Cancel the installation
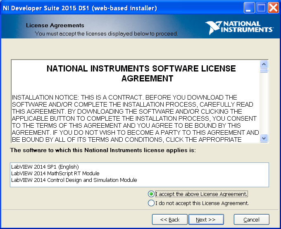Screen dimensions: 281x229 251,219
